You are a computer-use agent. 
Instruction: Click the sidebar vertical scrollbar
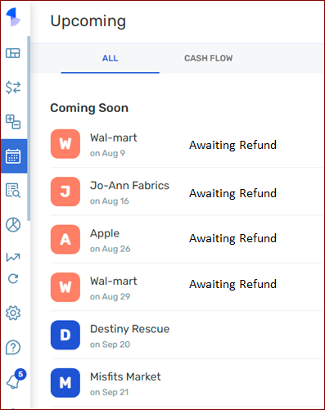pos(29,128)
